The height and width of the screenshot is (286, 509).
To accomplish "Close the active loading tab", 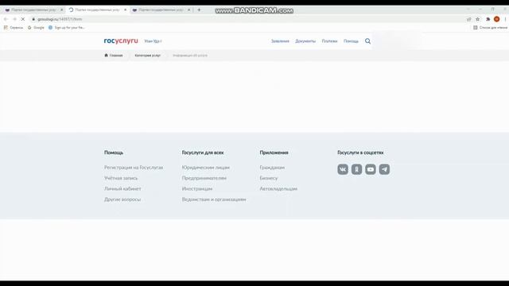I will pos(126,10).
